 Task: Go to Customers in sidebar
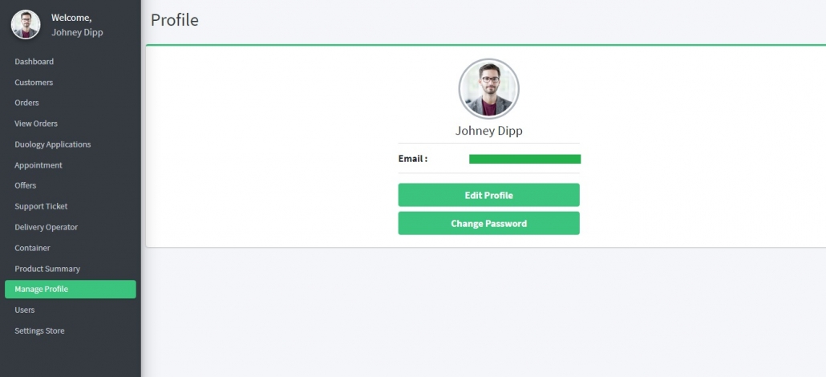(34, 83)
